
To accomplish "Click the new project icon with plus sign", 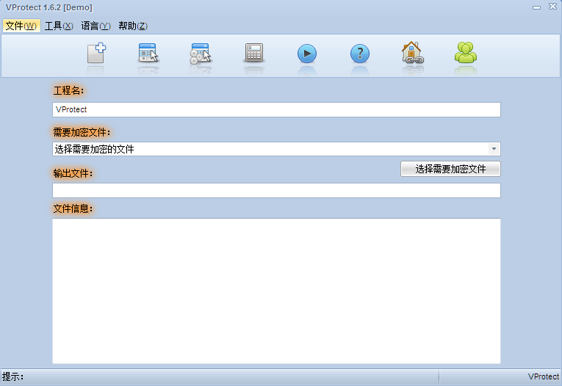I will click(96, 53).
